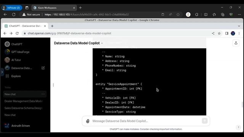
Task: Open Edge tab actions menu icon
Action: 27,8
